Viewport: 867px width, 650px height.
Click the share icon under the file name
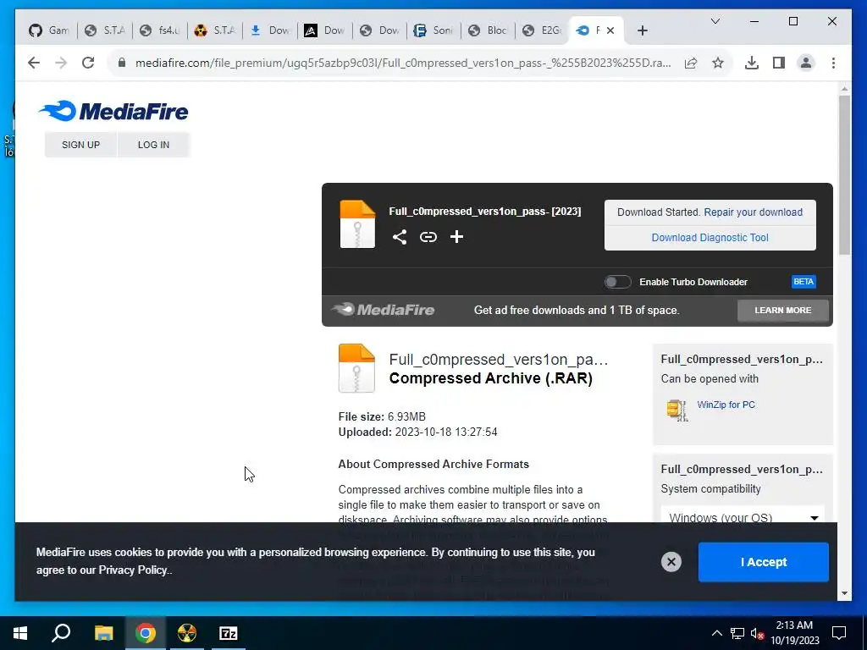coord(400,237)
